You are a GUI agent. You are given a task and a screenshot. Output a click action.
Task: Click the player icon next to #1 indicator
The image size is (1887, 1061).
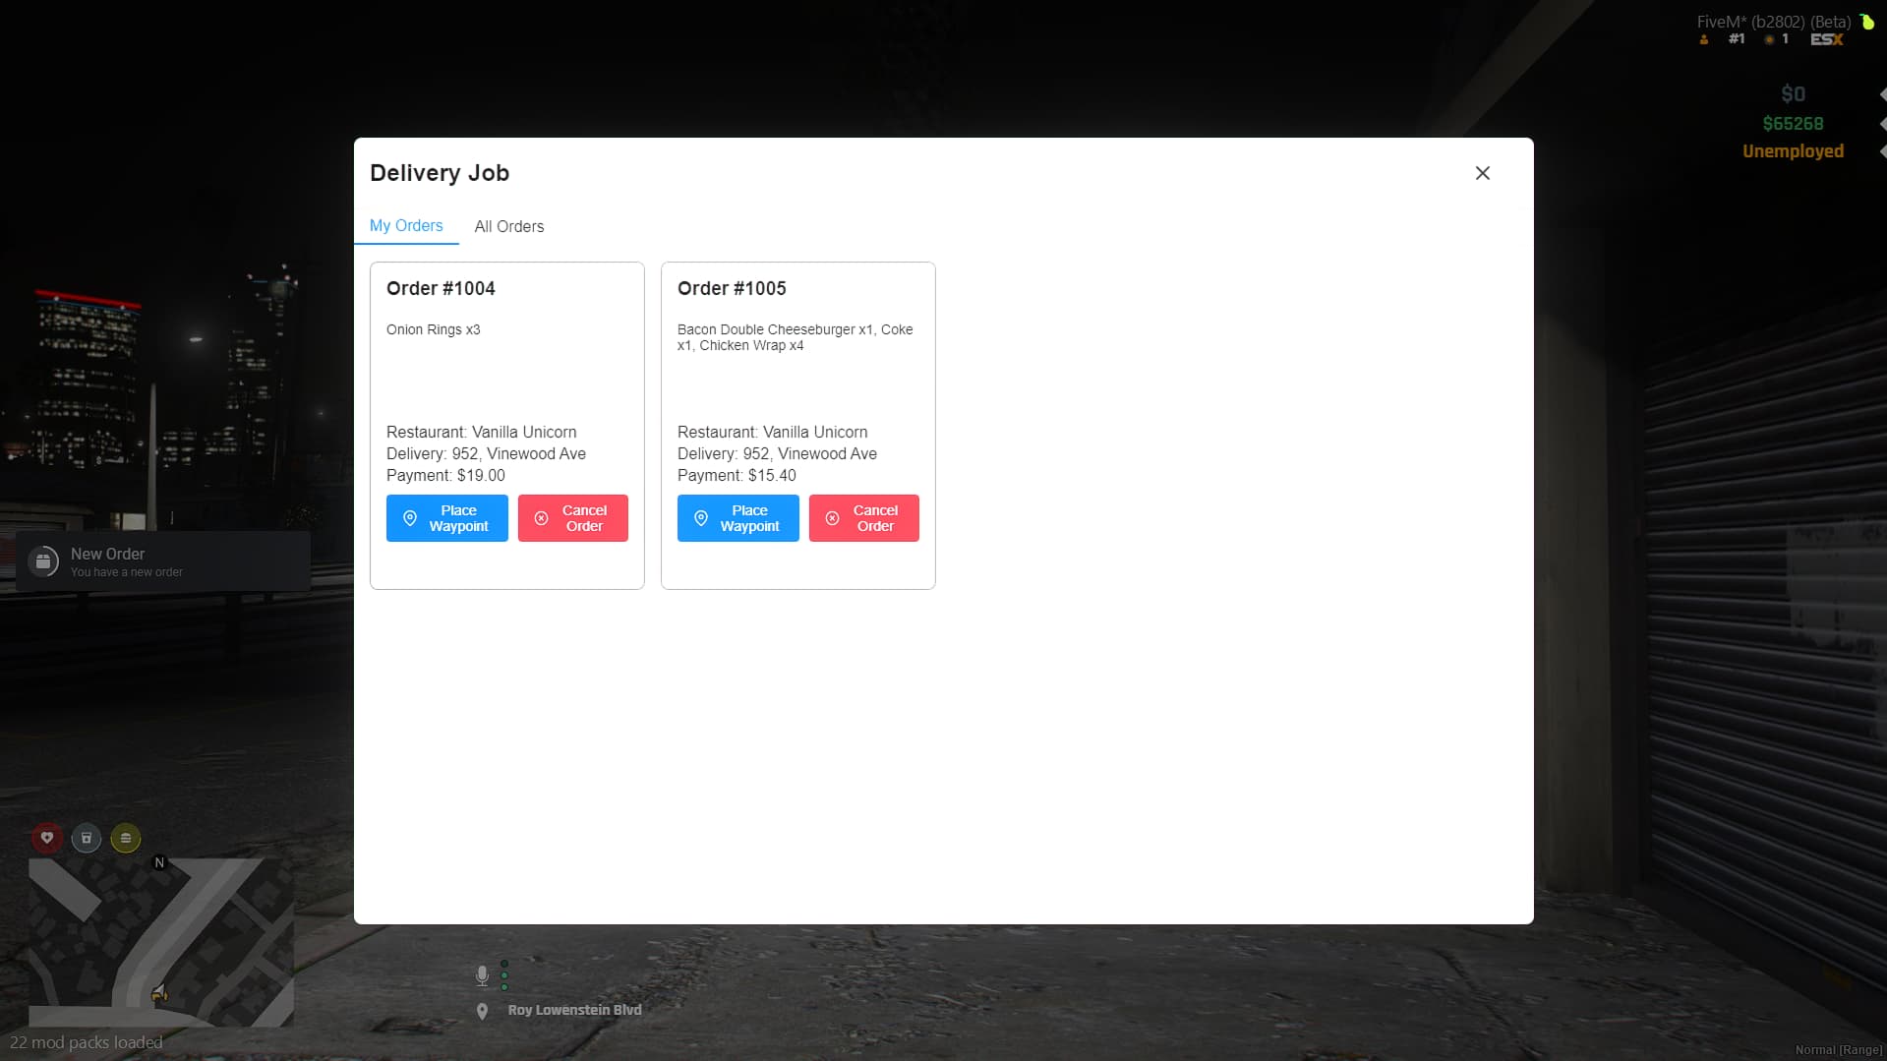(1702, 41)
